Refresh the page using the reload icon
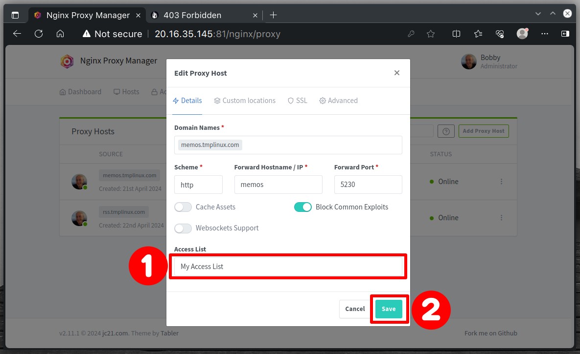Viewport: 580px width, 354px height. pyautogui.click(x=39, y=34)
